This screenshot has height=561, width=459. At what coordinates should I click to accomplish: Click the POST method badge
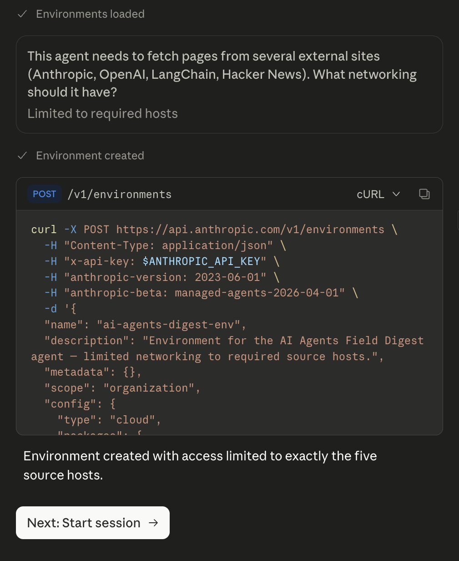click(x=44, y=194)
